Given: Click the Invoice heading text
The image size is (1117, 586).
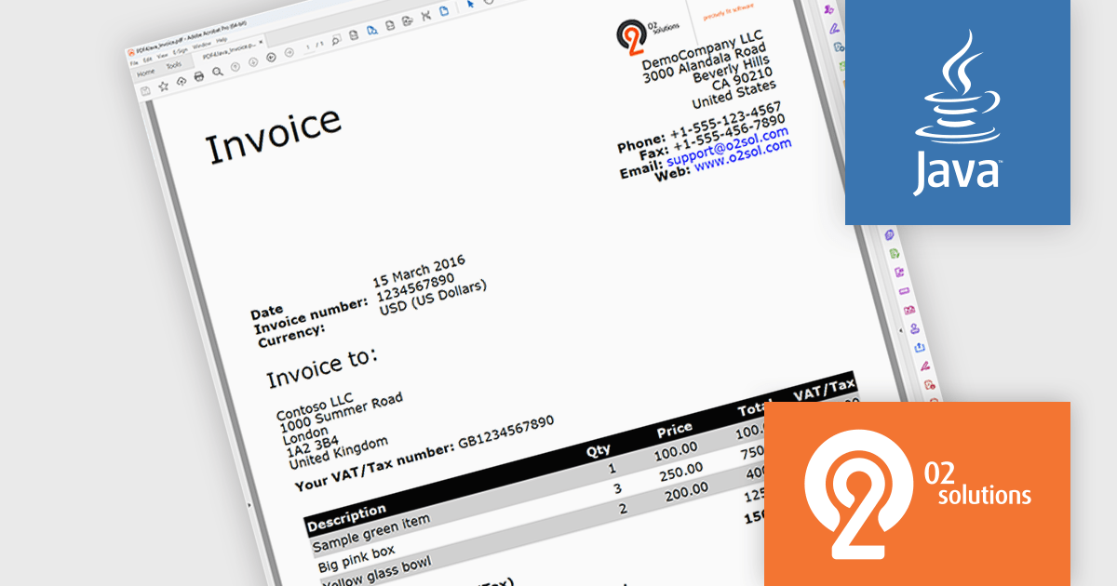Looking at the screenshot, I should pos(273,136).
